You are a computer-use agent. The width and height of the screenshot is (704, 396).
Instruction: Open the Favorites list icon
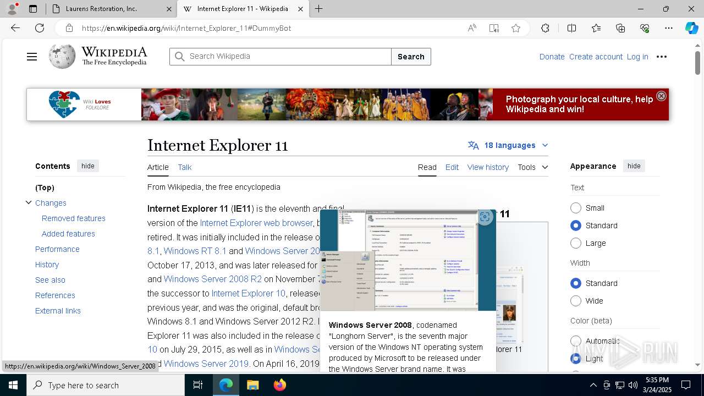(x=596, y=28)
